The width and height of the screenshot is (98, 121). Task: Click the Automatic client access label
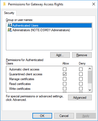[x=24, y=69]
